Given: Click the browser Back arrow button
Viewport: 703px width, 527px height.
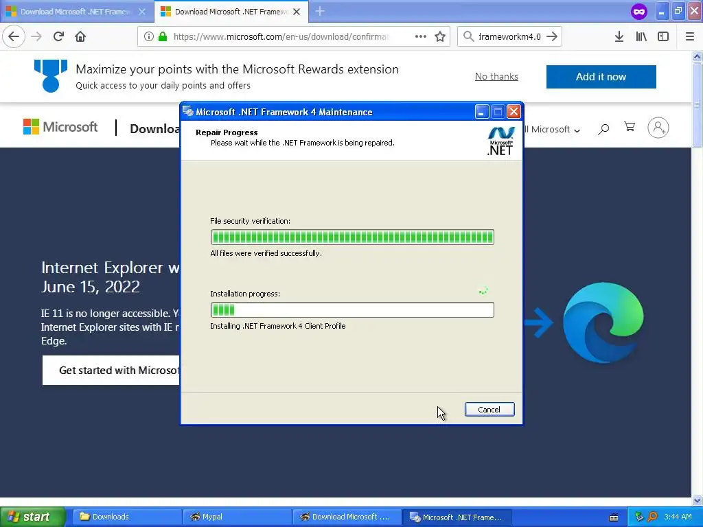Looking at the screenshot, I should click(14, 36).
